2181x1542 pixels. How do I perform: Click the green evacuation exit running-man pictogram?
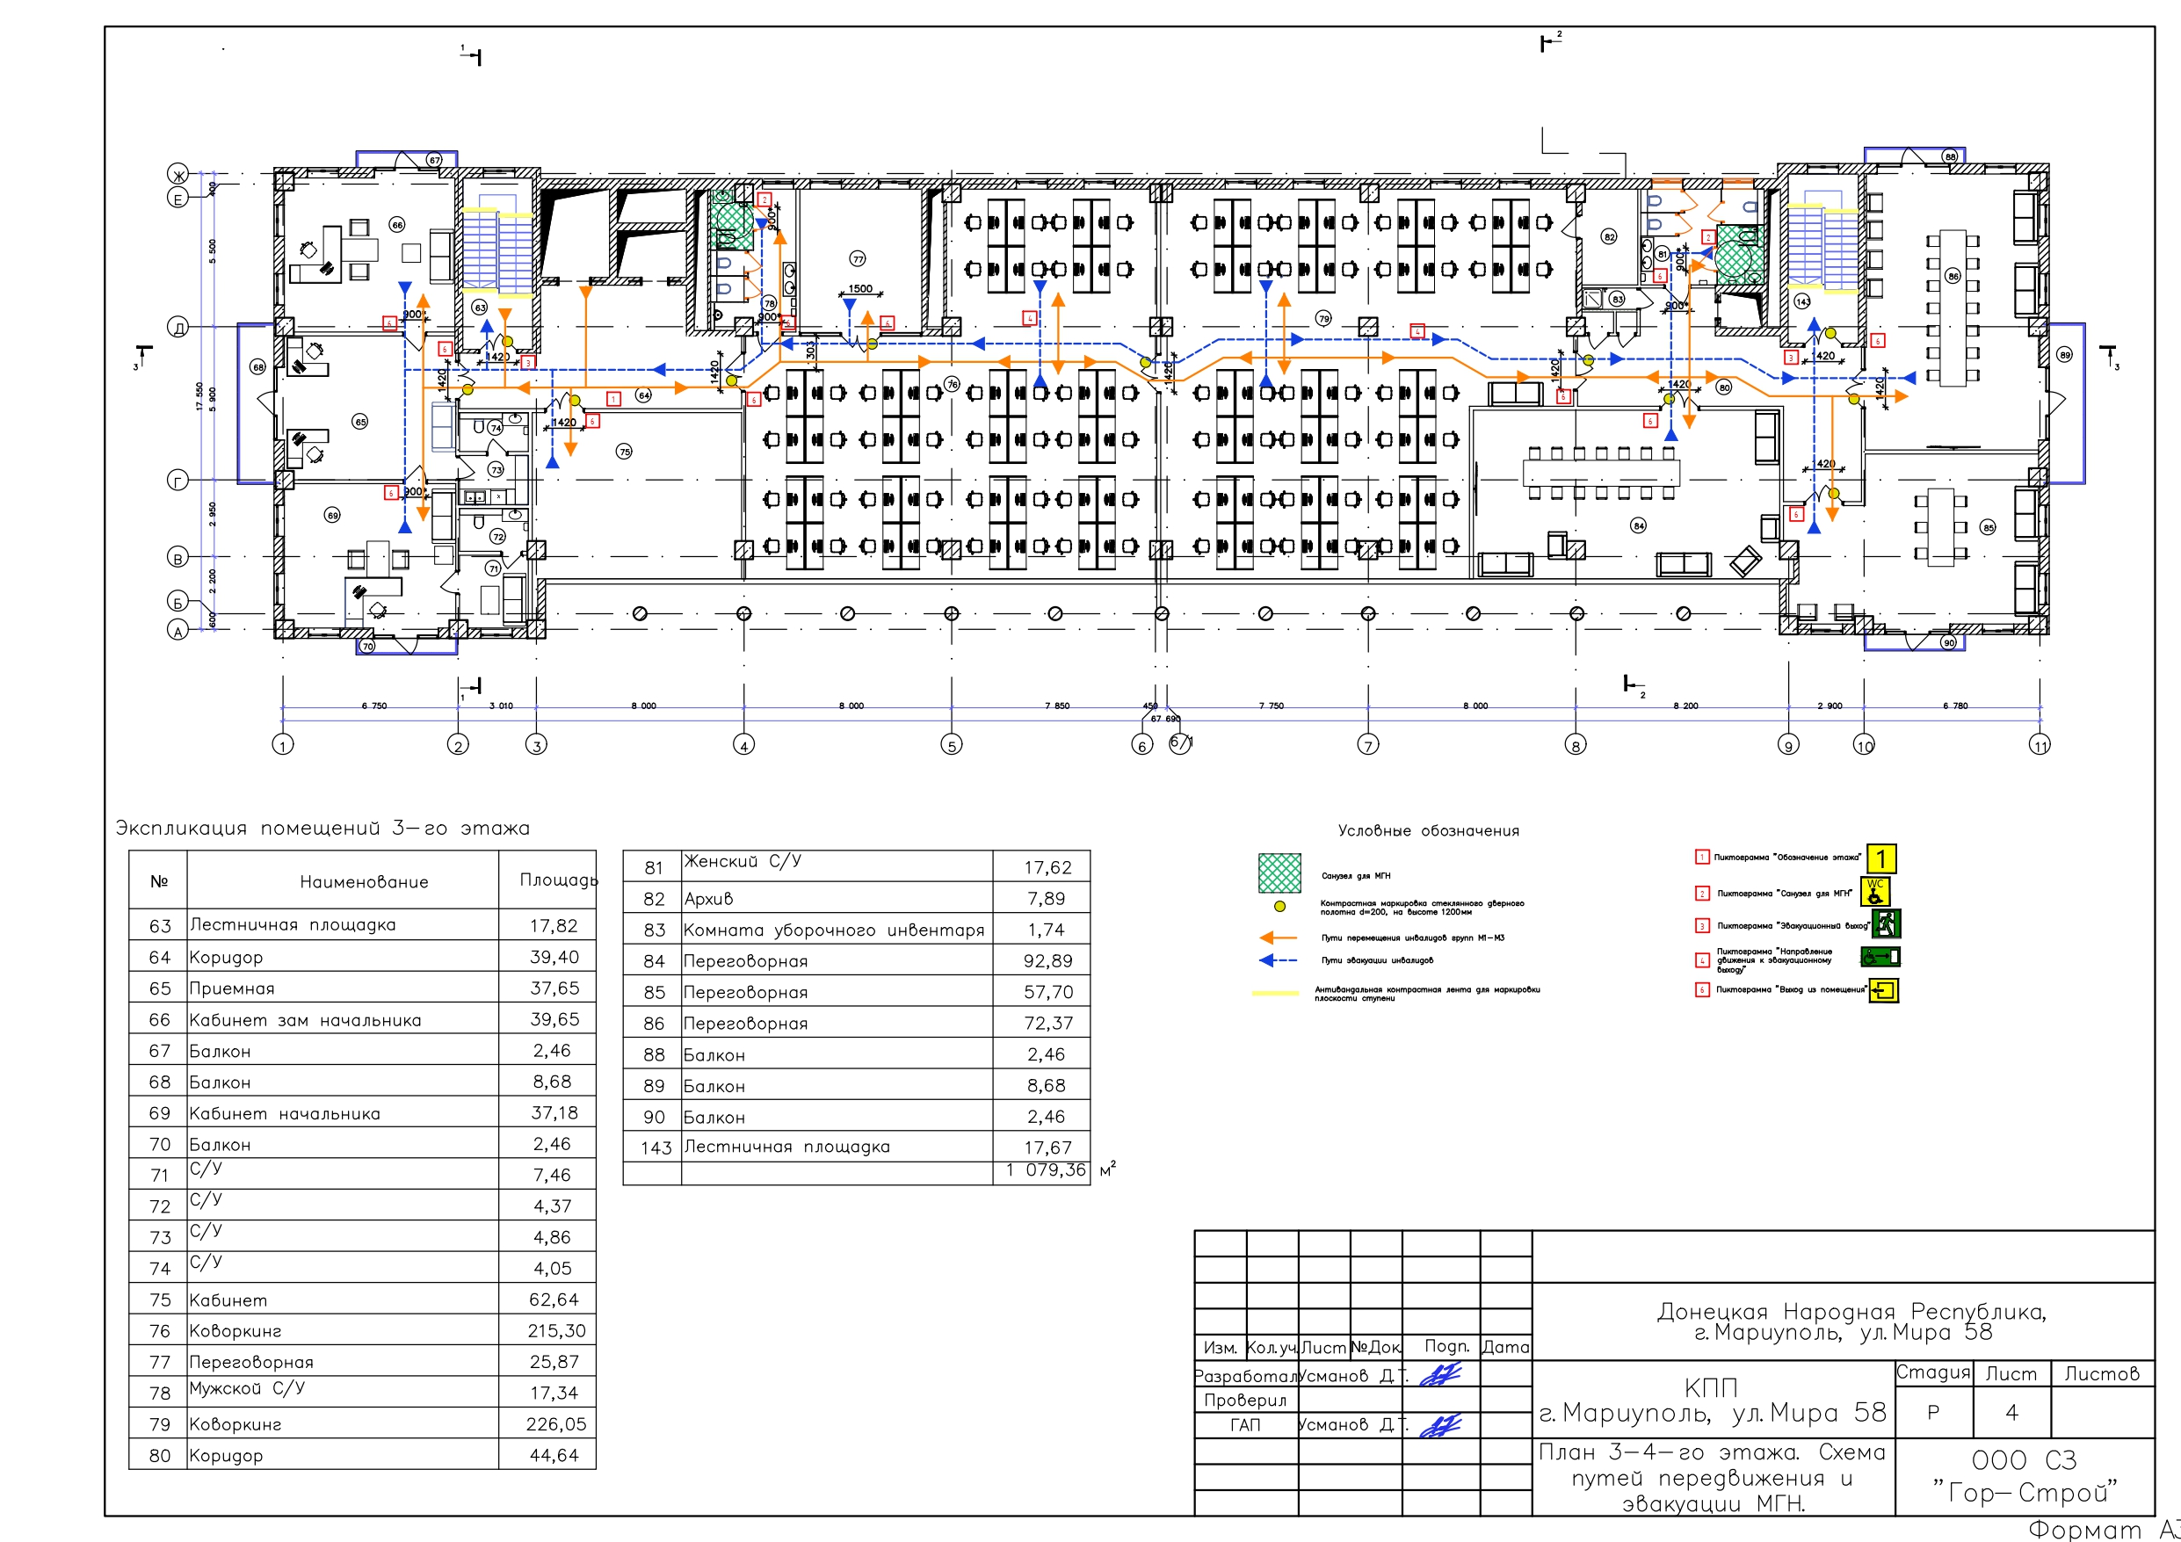point(1886,923)
